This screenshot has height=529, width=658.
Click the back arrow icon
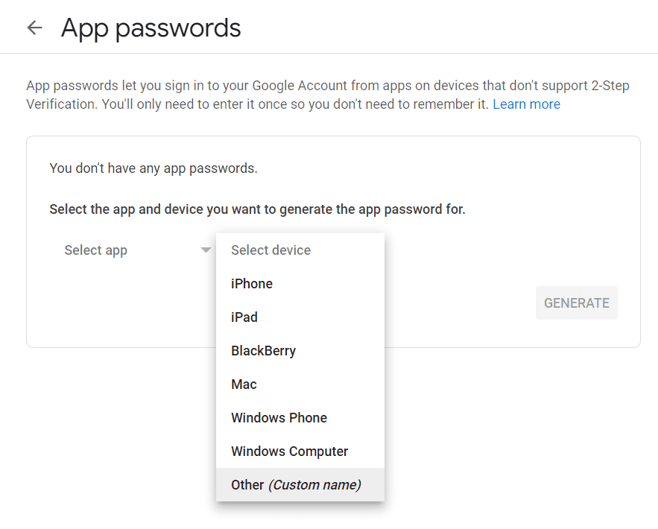(x=34, y=27)
